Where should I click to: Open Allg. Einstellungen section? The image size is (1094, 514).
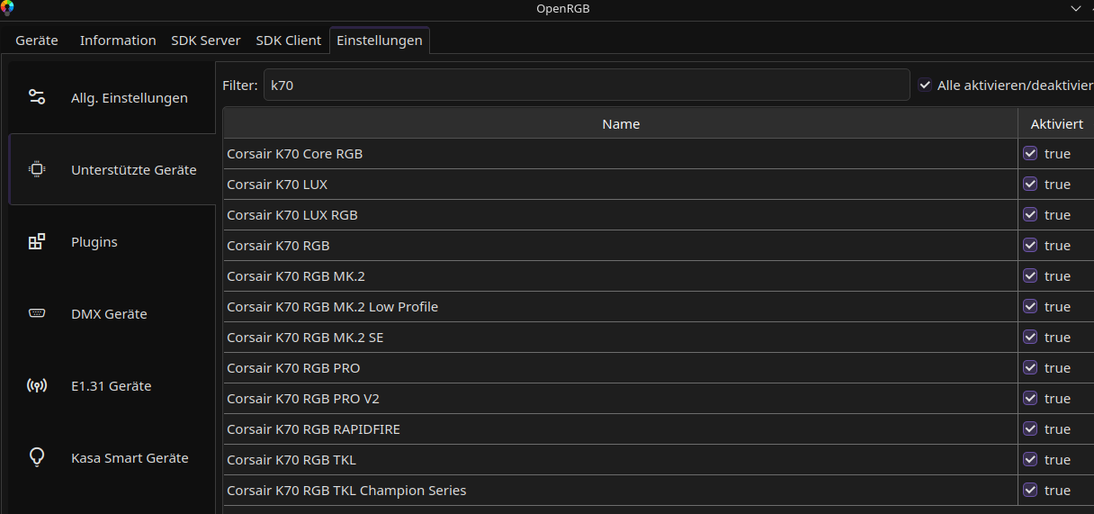point(112,97)
